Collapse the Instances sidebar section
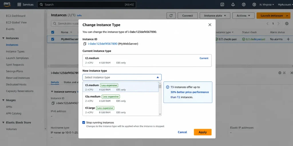This screenshot has height=146, width=293. coord(3,38)
